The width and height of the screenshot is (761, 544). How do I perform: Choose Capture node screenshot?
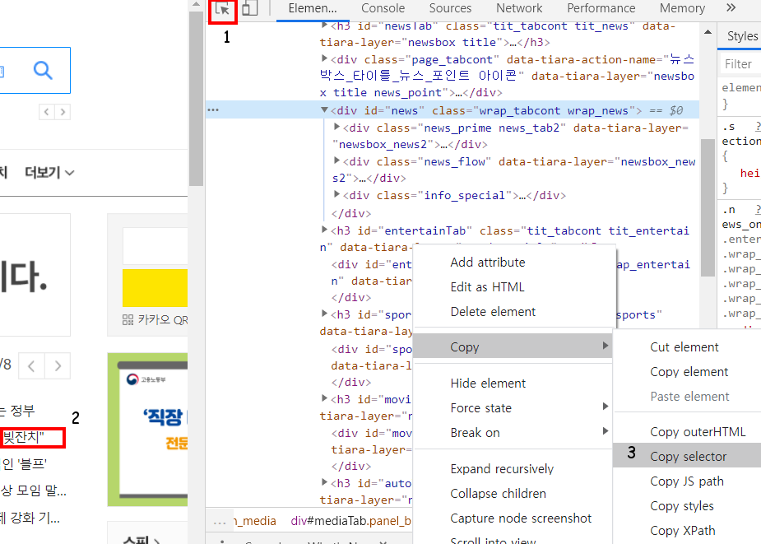(520, 518)
